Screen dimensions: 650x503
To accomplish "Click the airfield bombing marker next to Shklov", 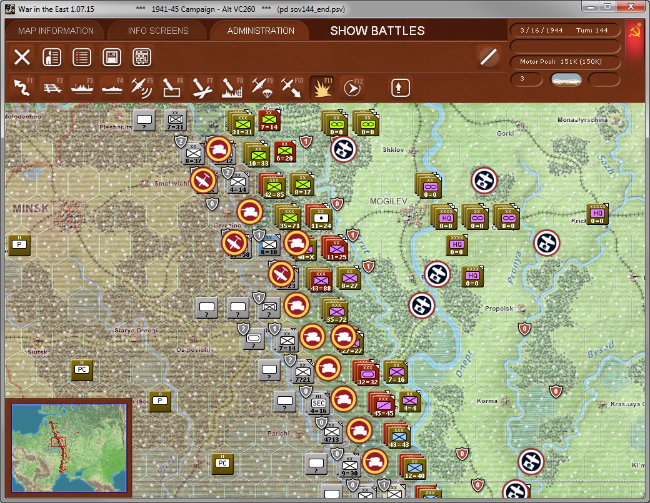I will coord(344,149).
